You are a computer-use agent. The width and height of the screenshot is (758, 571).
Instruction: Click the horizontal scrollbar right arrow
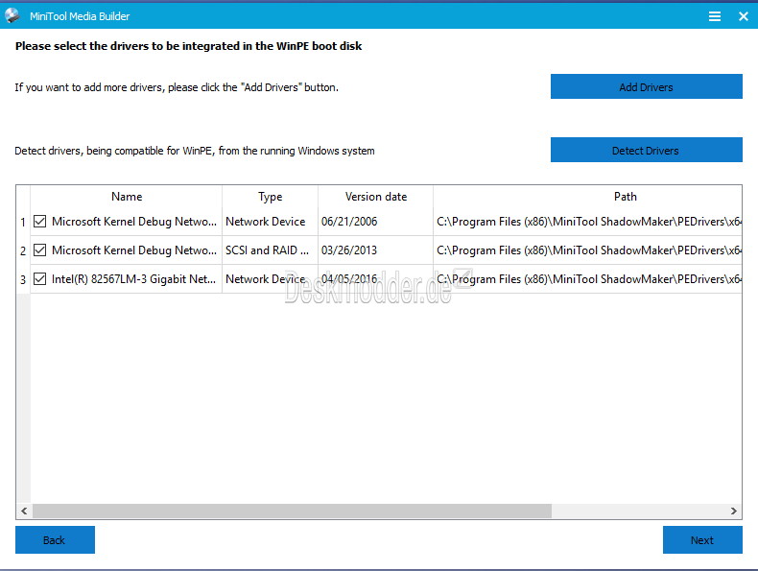734,511
